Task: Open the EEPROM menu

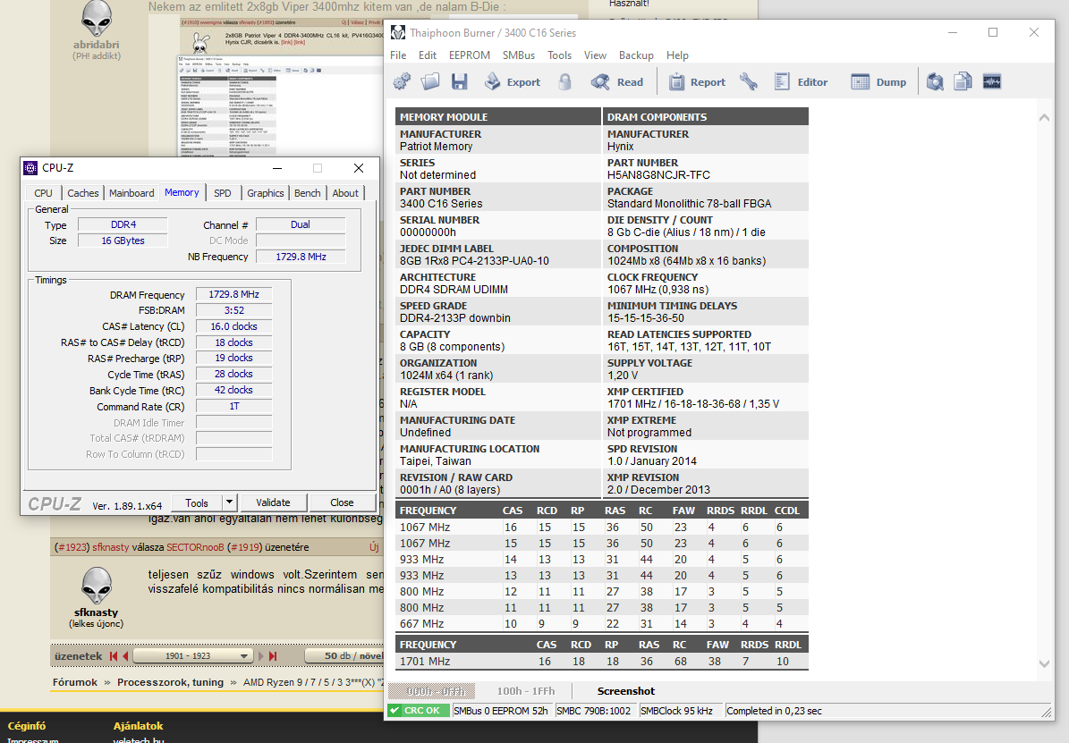Action: pyautogui.click(x=469, y=55)
